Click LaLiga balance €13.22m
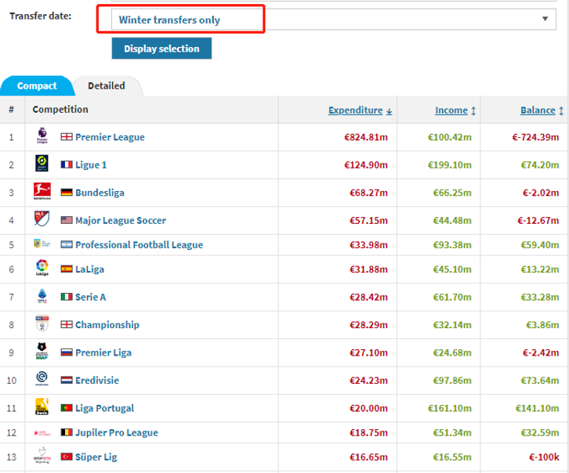 540,269
